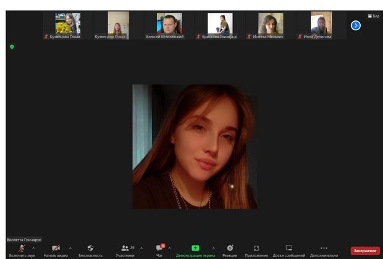Expand arrow next to Чат

pyautogui.click(x=169, y=248)
